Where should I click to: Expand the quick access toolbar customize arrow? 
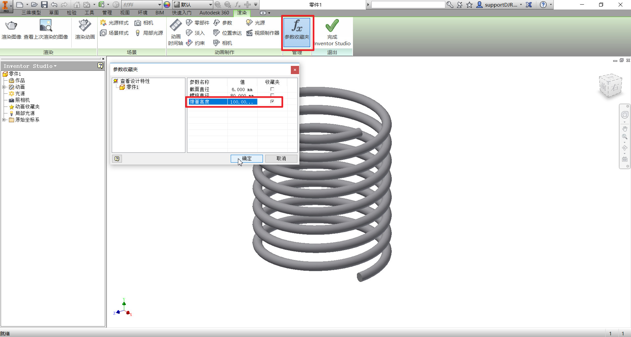(x=256, y=5)
